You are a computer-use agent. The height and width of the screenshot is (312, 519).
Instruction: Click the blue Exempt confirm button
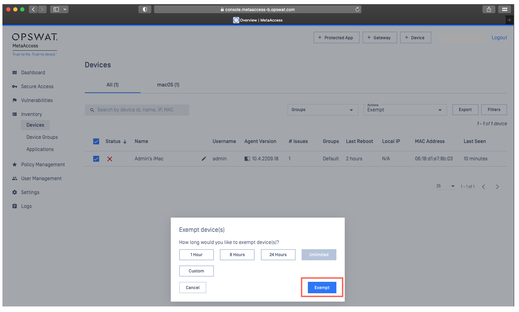point(322,287)
